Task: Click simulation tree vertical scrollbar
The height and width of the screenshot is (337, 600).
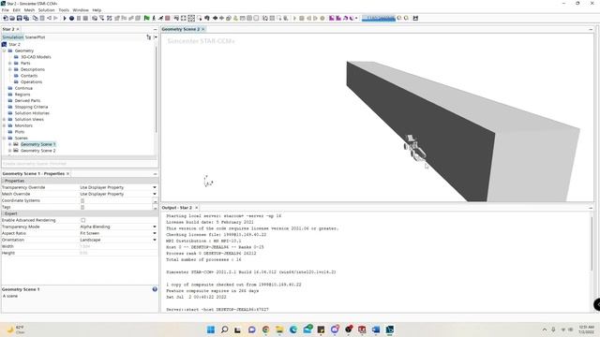Action: point(157,90)
